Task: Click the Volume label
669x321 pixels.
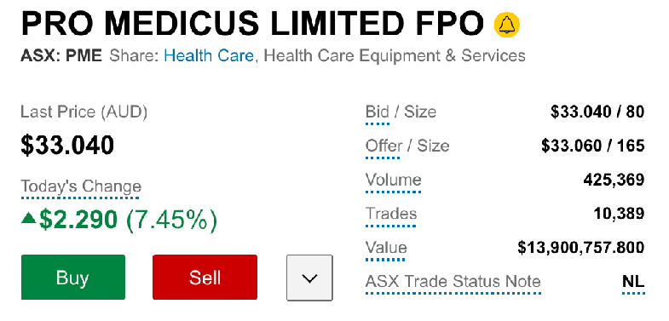Action: [x=393, y=180]
